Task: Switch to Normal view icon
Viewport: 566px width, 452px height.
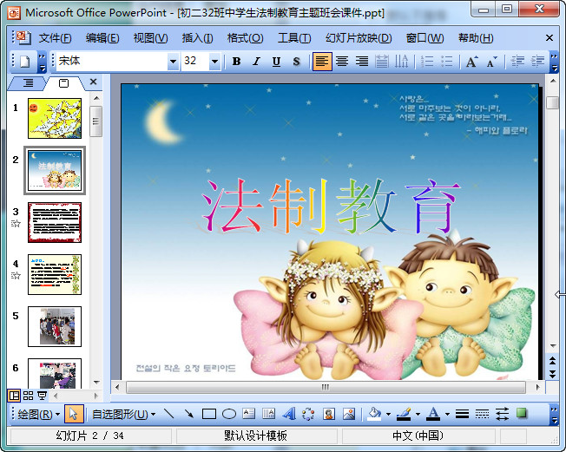Action: pyautogui.click(x=14, y=396)
